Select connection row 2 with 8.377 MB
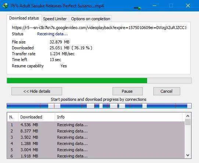 (96, 131)
